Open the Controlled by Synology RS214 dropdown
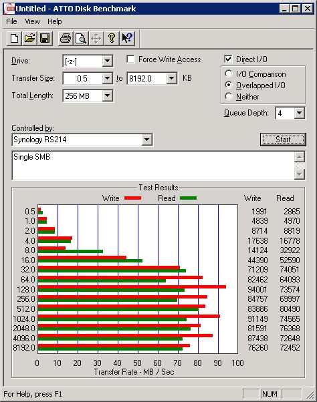This screenshot has height=402, width=317. click(146, 140)
